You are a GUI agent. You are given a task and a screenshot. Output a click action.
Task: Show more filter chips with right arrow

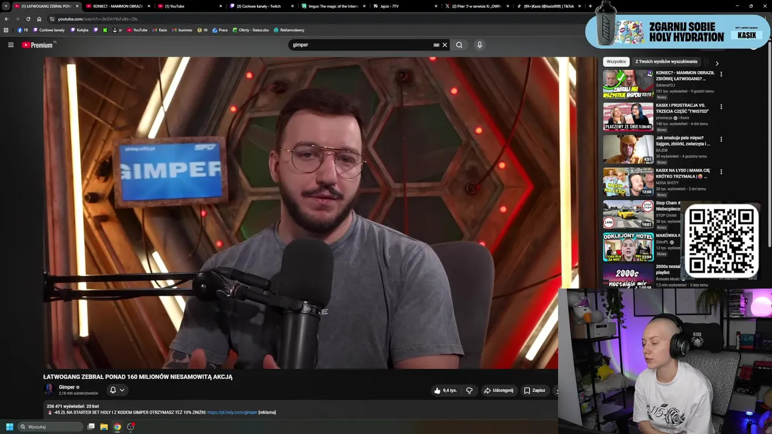click(717, 63)
